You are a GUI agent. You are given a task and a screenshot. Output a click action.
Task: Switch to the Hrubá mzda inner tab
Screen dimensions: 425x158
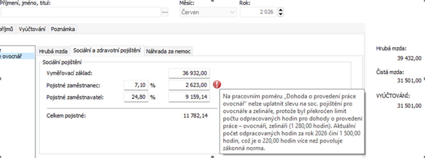click(x=53, y=51)
